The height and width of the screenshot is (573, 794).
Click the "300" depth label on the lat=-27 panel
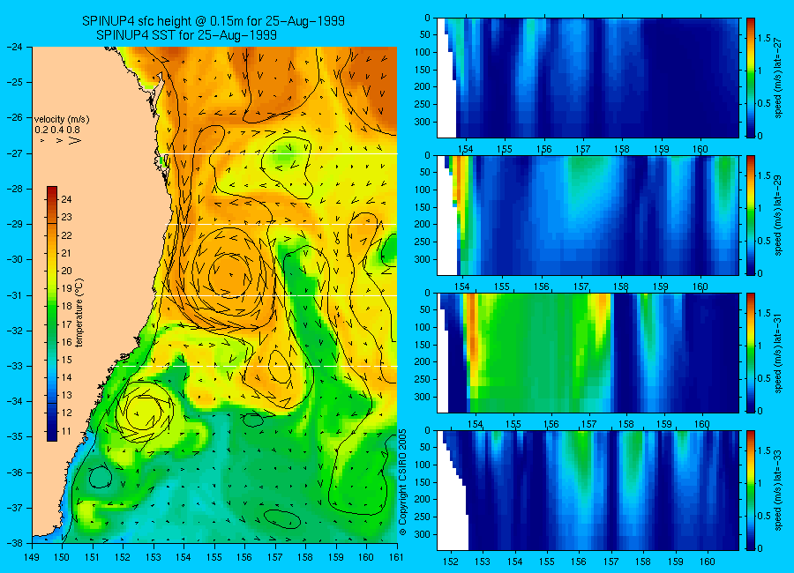tap(423, 122)
